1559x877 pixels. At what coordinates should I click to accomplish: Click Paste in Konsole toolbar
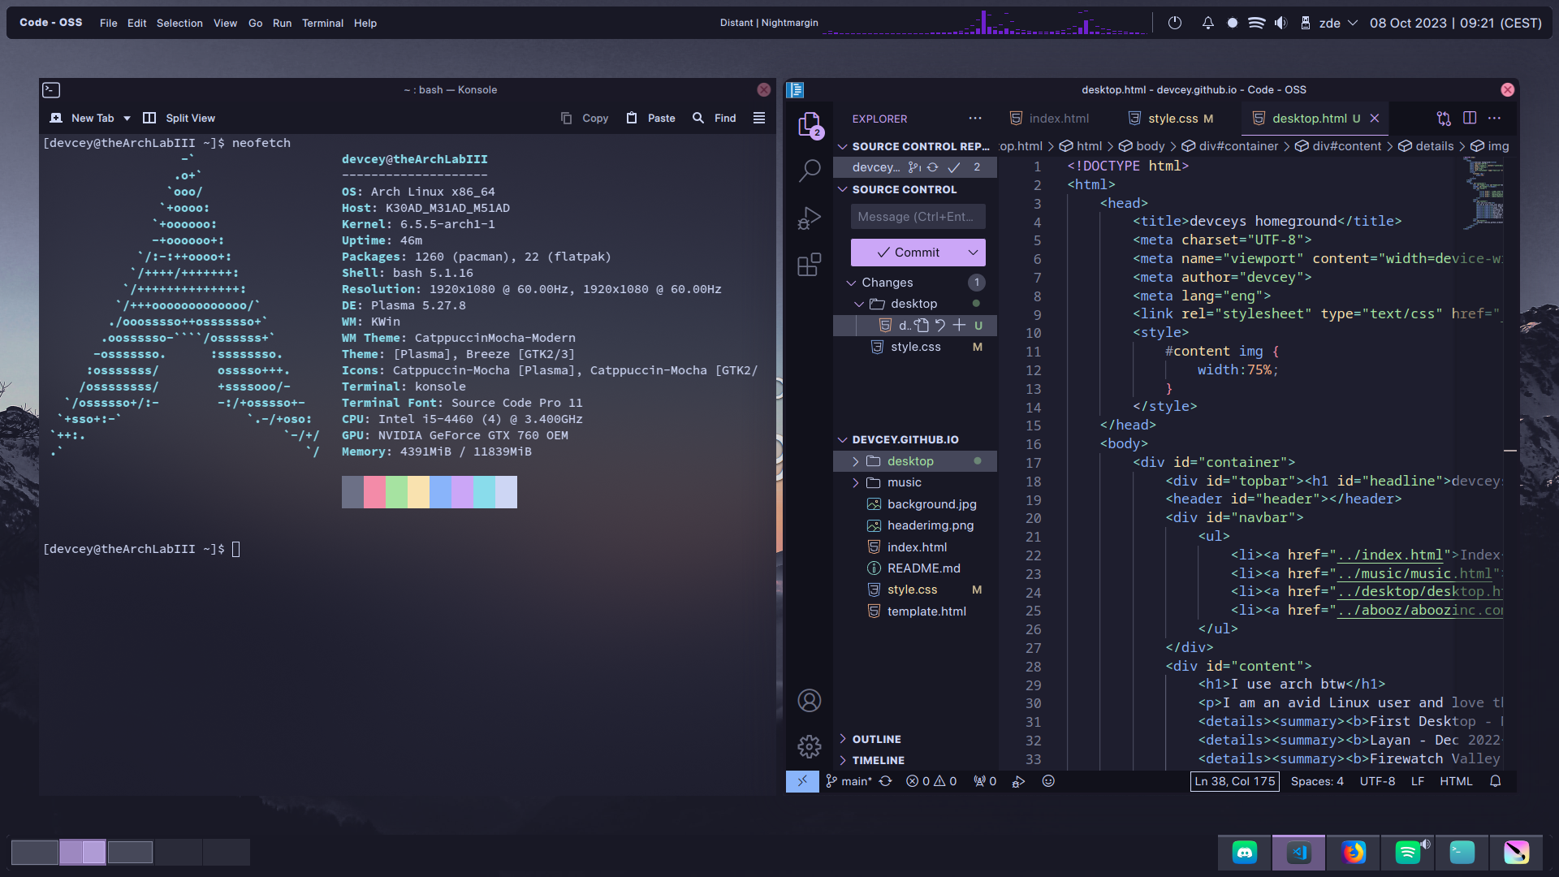pyautogui.click(x=650, y=119)
